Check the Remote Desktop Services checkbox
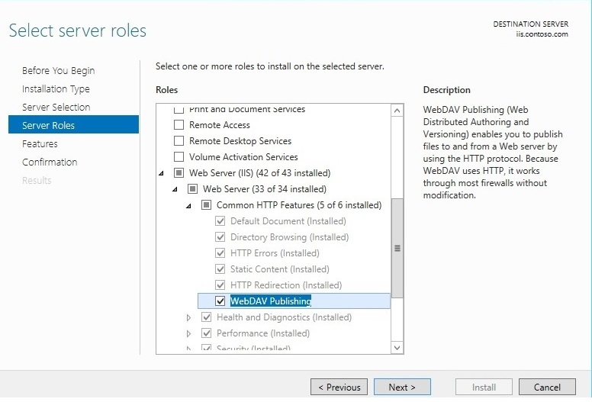The width and height of the screenshot is (592, 402). 179,141
